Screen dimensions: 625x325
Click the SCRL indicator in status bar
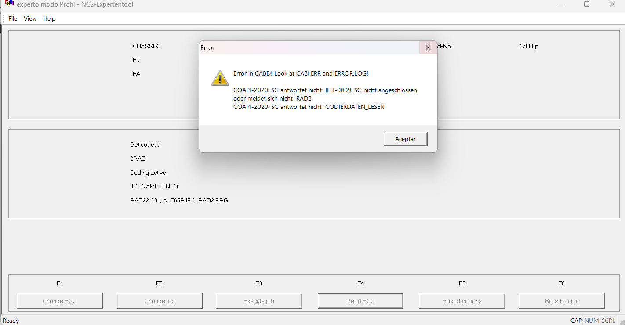pyautogui.click(x=609, y=321)
